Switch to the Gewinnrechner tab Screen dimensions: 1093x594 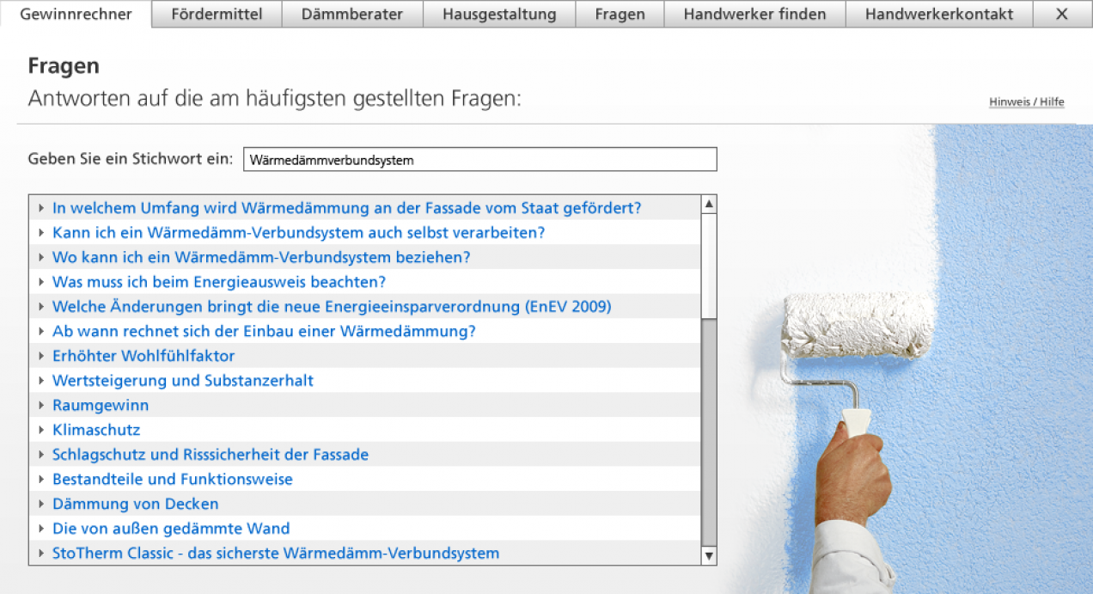click(x=74, y=14)
